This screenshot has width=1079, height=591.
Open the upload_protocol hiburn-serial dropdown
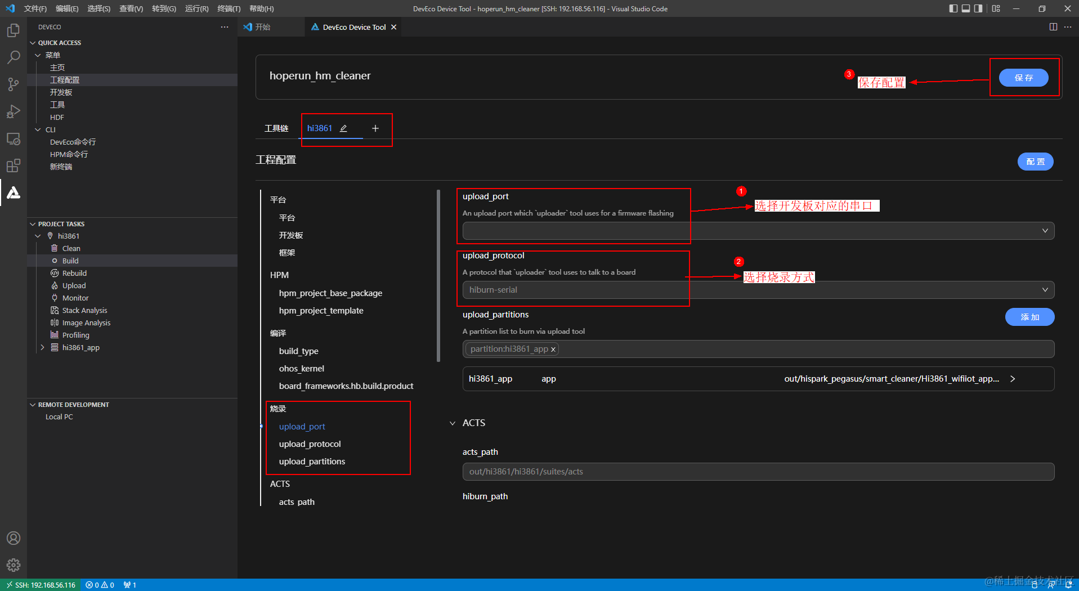[x=758, y=290]
